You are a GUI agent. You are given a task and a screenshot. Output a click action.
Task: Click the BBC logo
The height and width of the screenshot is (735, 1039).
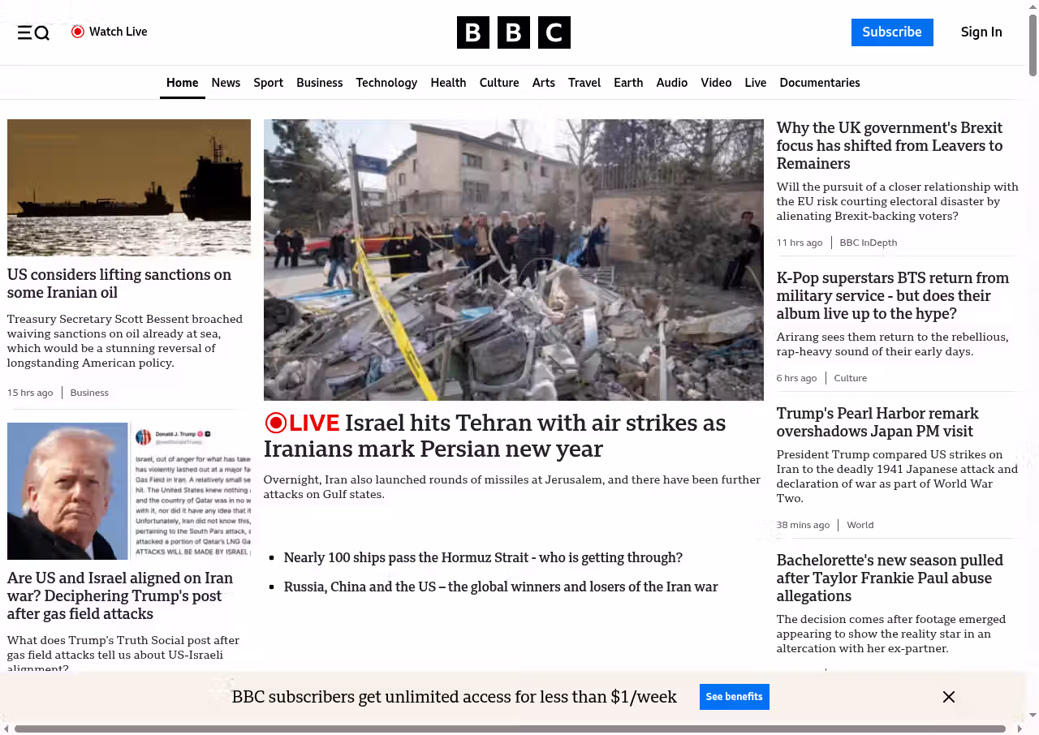513,32
